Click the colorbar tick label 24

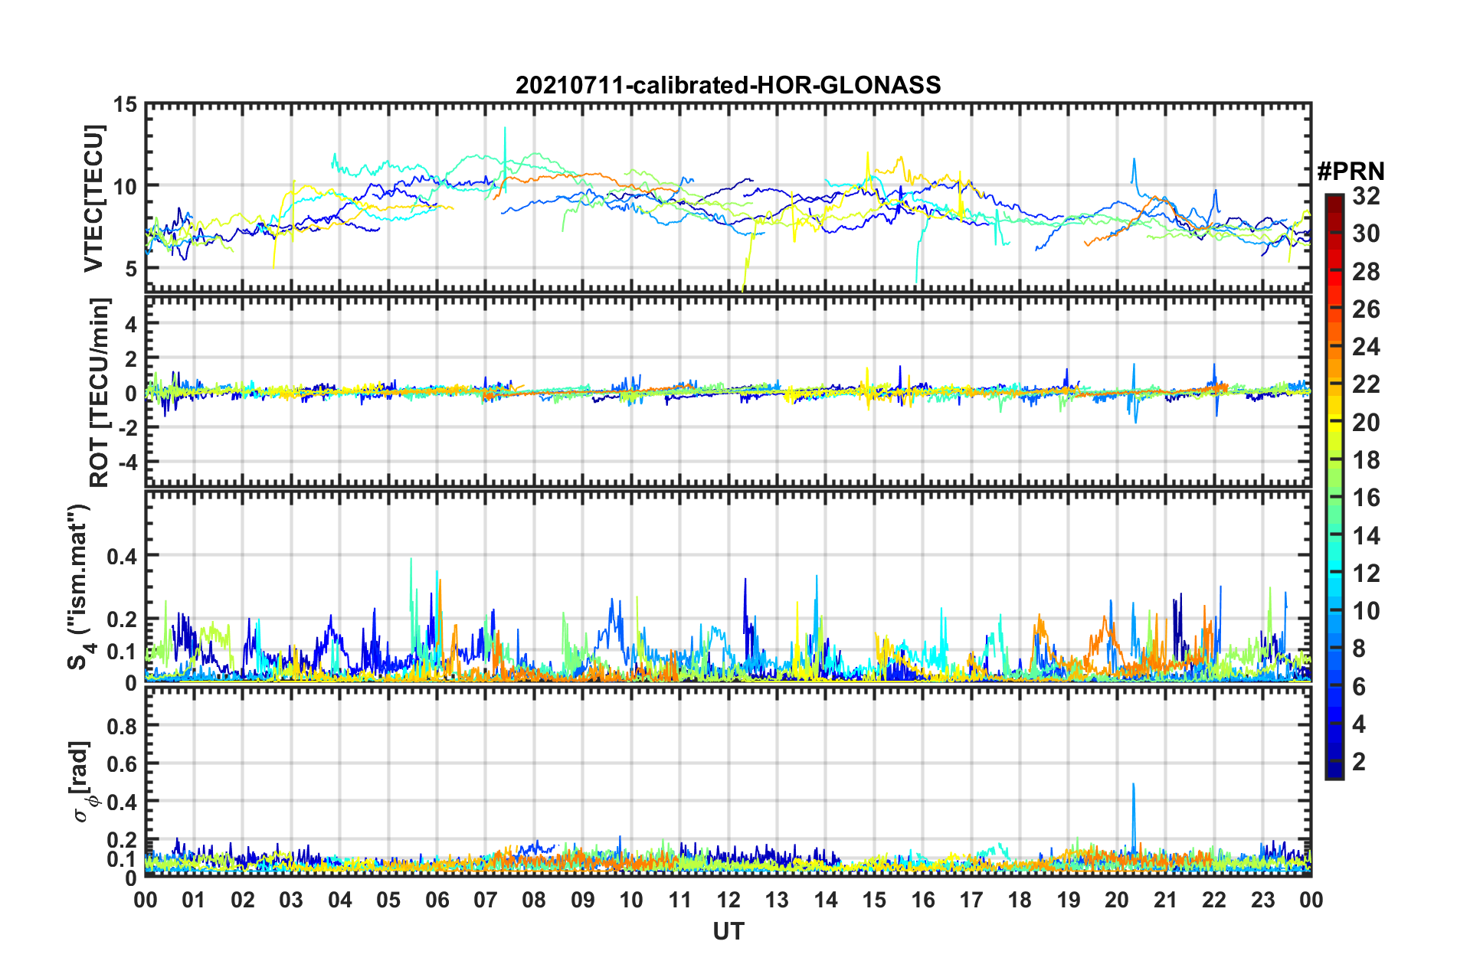tap(1366, 347)
